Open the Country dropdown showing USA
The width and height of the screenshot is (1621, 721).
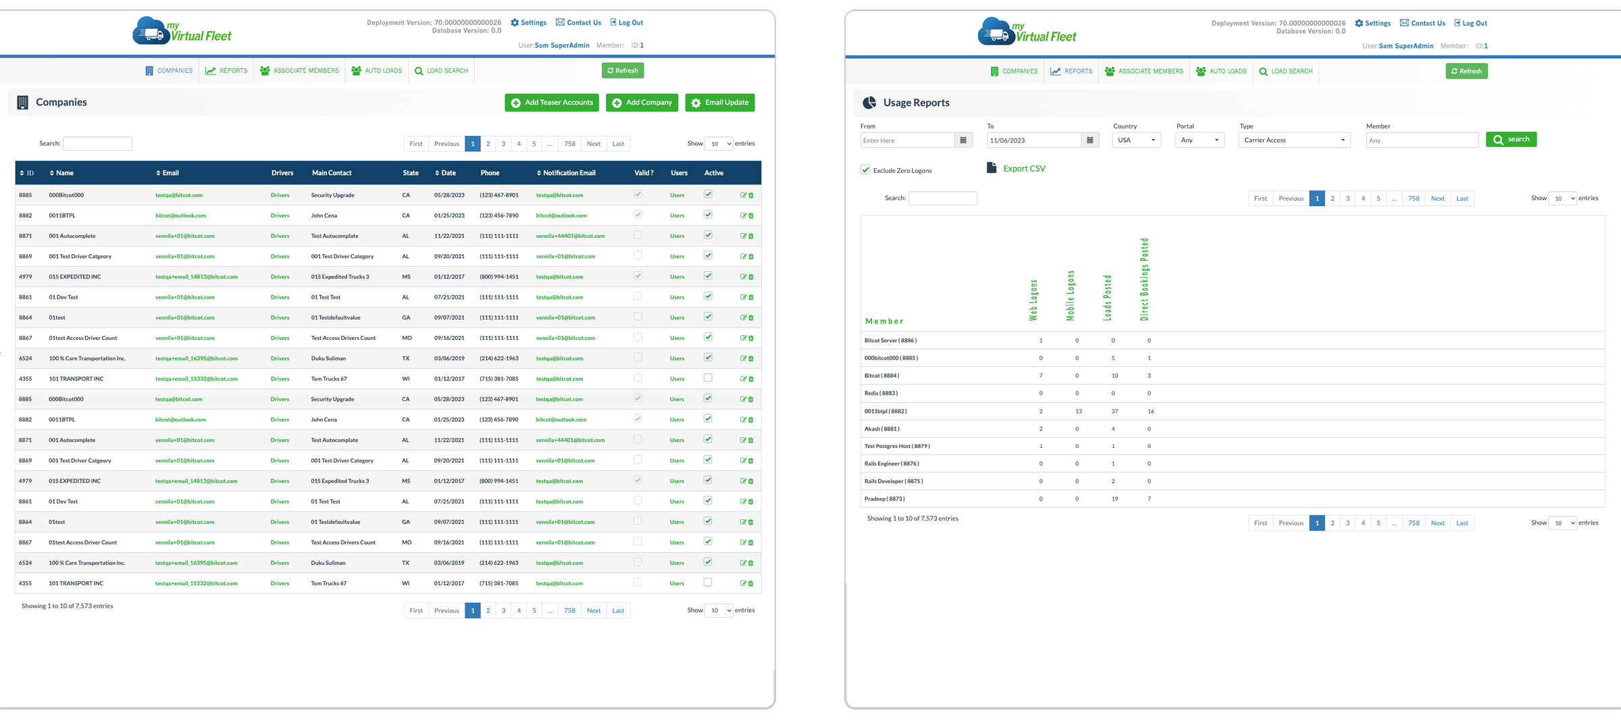pyautogui.click(x=1136, y=141)
